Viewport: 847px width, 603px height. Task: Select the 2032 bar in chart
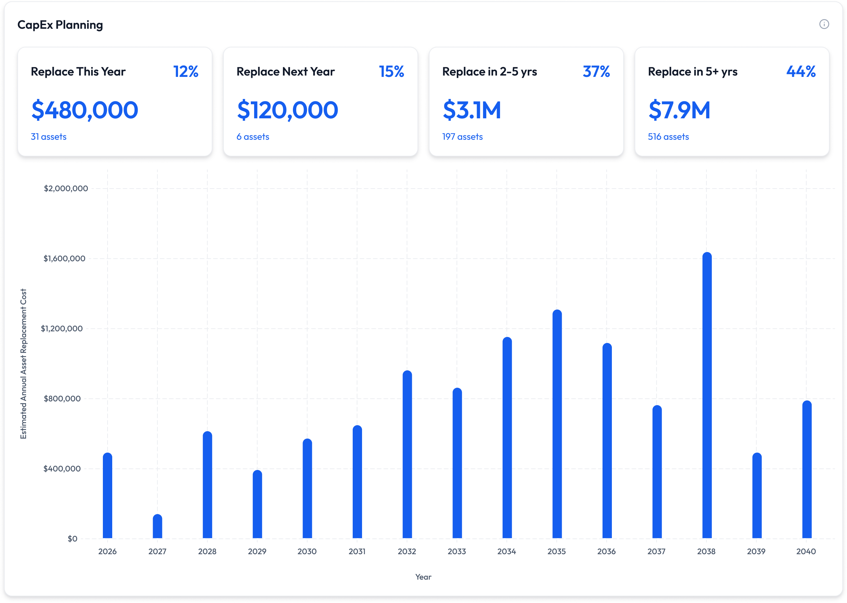[407, 455]
